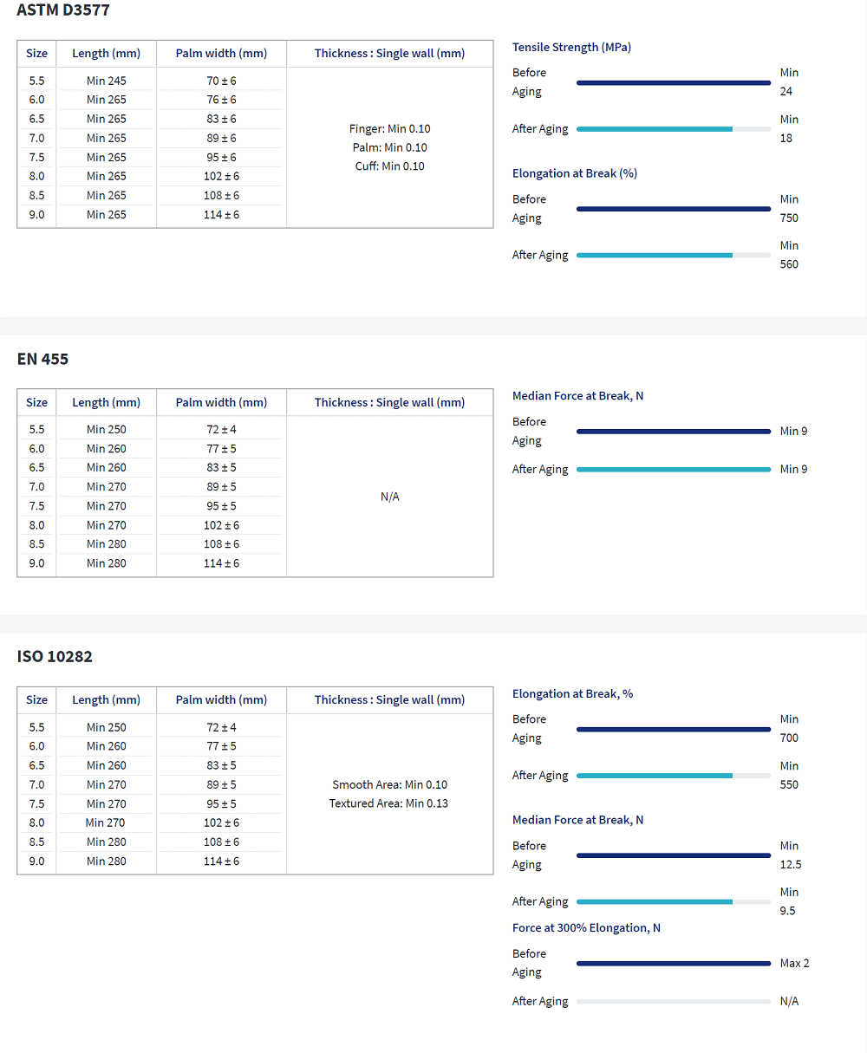Select the '70 ± 6' palm width cell

click(221, 81)
